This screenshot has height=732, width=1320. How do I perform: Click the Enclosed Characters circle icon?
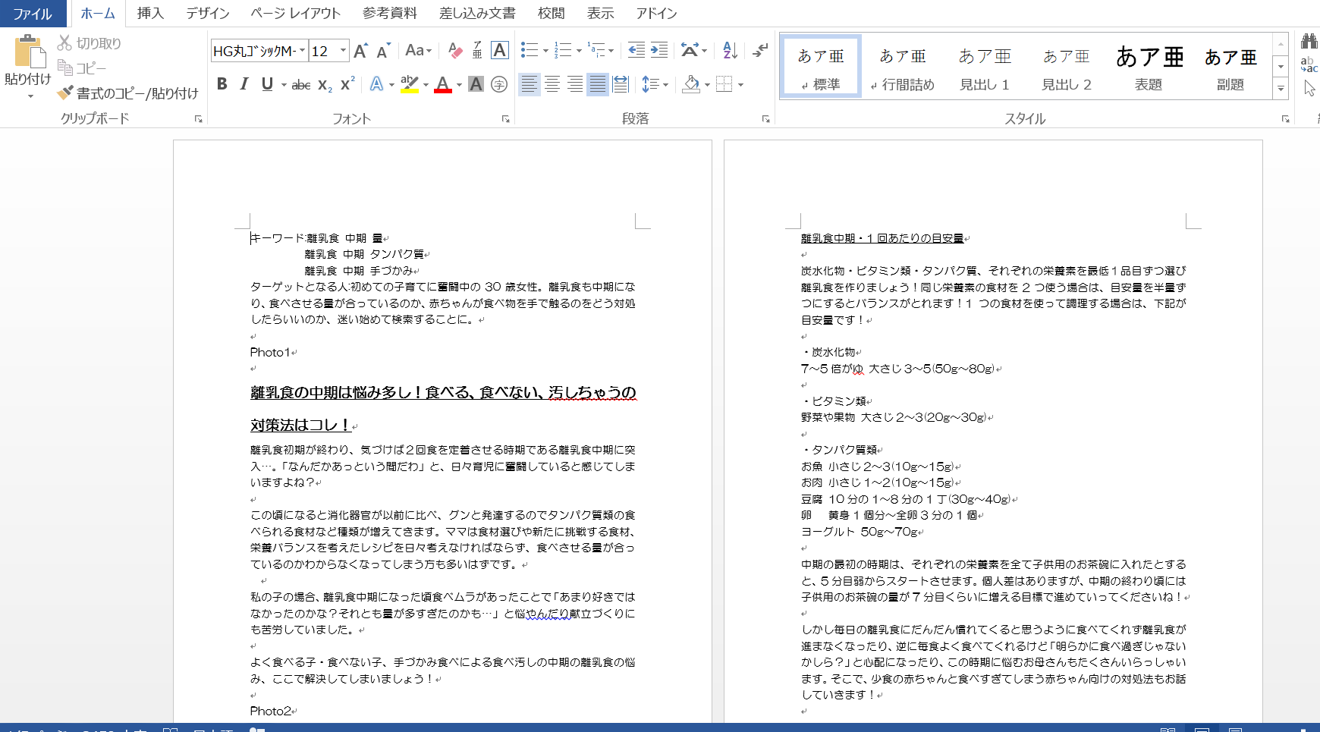click(x=499, y=85)
